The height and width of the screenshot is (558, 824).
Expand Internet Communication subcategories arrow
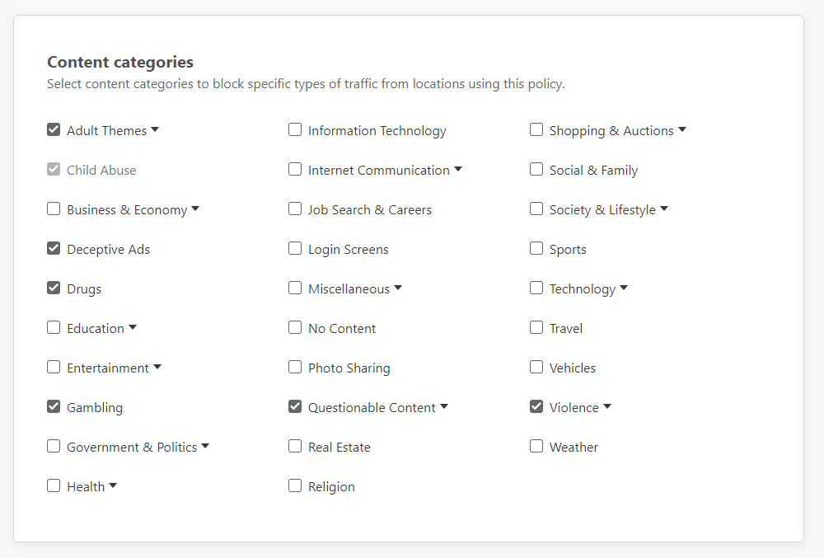coord(458,169)
